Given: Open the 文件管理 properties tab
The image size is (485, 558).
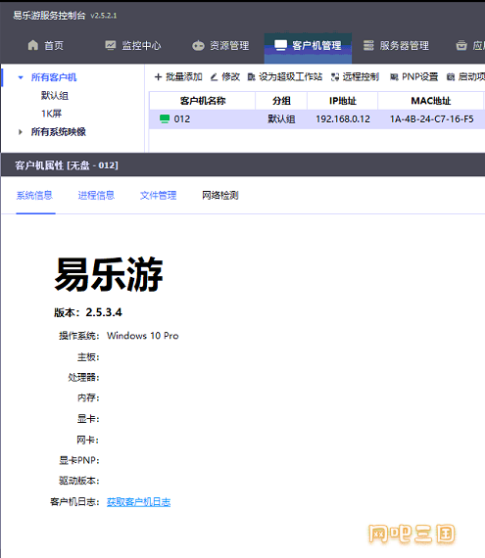Looking at the screenshot, I should [x=159, y=196].
